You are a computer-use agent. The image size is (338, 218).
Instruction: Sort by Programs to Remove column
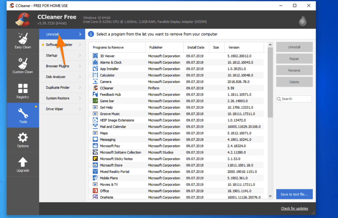coord(117,47)
